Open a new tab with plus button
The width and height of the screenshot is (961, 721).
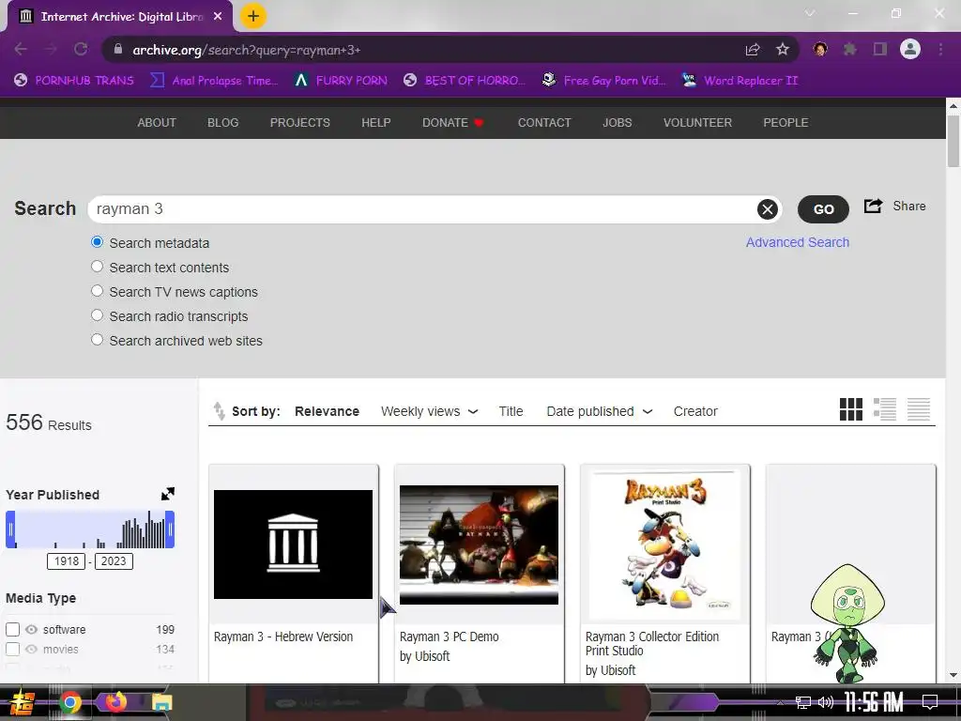click(x=253, y=17)
